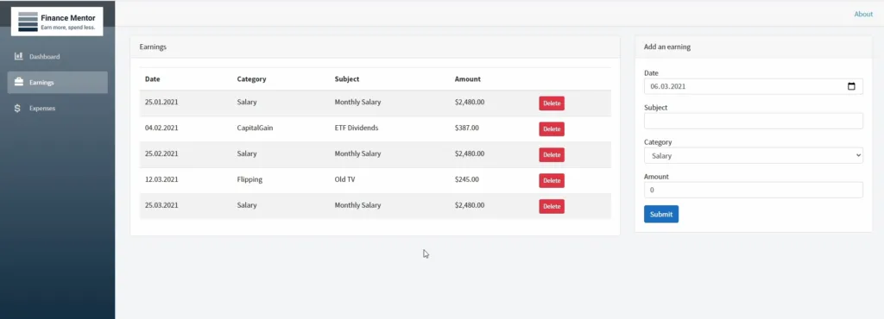
Task: Click the Old TV subject cell
Action: pyautogui.click(x=345, y=179)
